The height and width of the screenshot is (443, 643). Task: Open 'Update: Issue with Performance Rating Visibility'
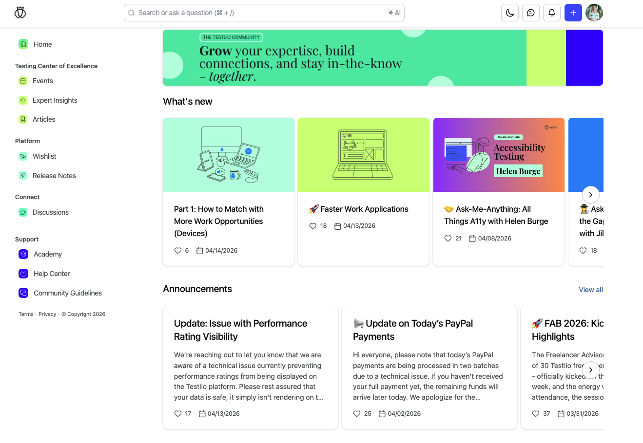(241, 330)
